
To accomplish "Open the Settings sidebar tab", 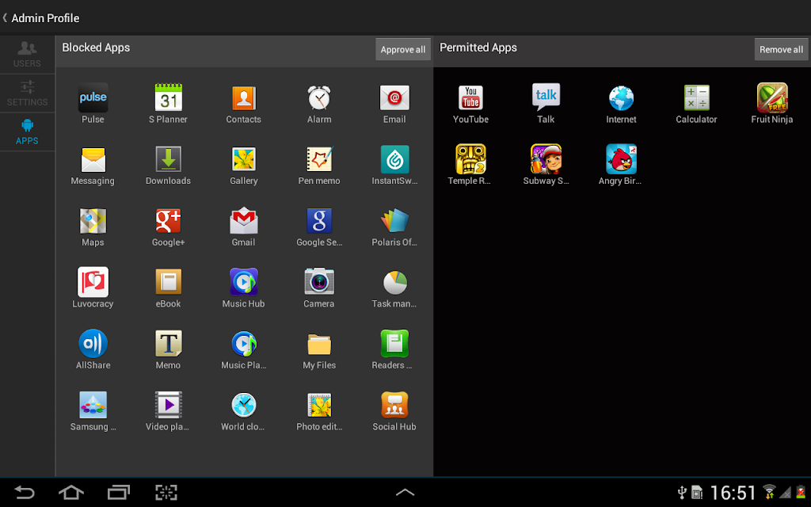I will [28, 93].
